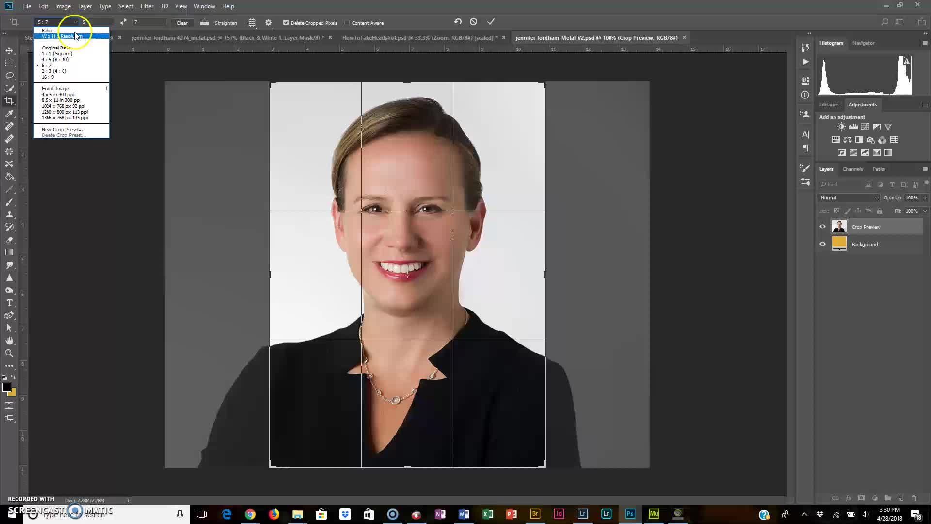The width and height of the screenshot is (931, 524).
Task: Select the Move tool
Action: pos(9,50)
